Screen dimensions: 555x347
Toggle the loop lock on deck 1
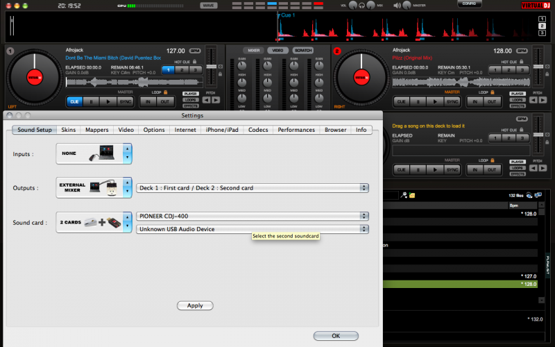165,92
